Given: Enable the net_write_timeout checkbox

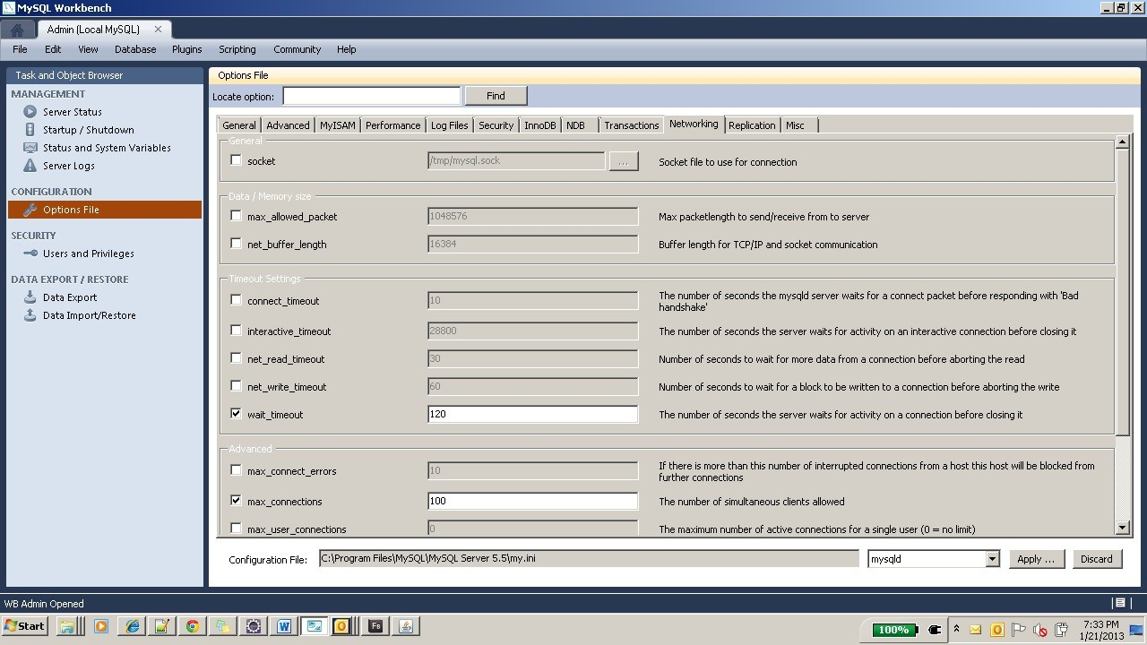Looking at the screenshot, I should 236,386.
